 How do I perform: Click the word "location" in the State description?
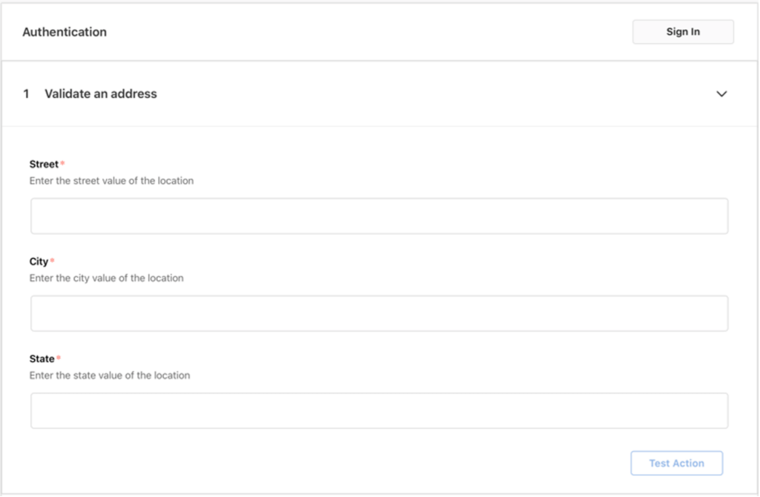pyautogui.click(x=170, y=375)
